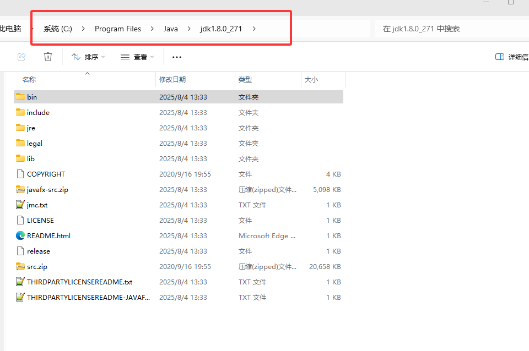Click the jmc.txt file icon
529x351 pixels.
point(20,205)
